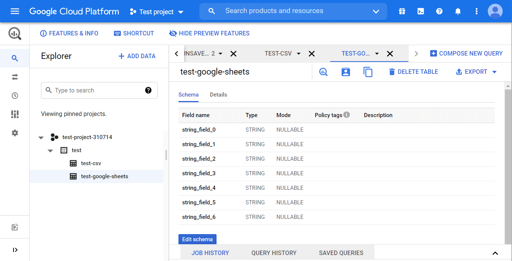Copy the test-google-sheets table
This screenshot has height=261, width=512.
pyautogui.click(x=368, y=72)
